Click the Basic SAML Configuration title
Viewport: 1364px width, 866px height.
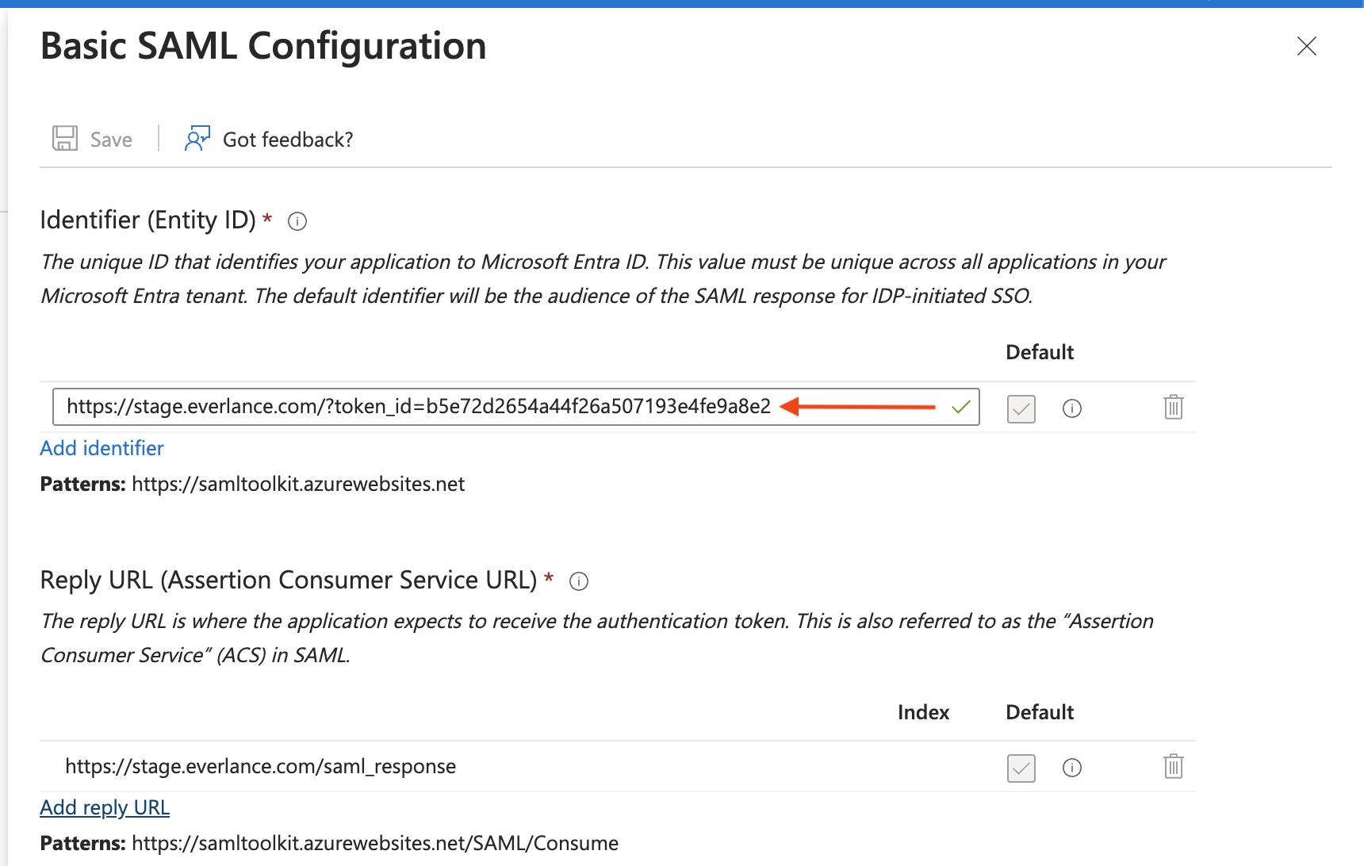[x=263, y=46]
